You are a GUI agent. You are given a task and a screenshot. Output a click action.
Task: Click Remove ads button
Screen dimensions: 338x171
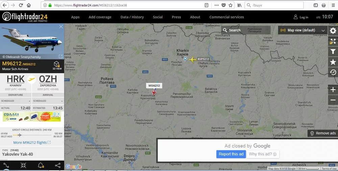(323, 133)
